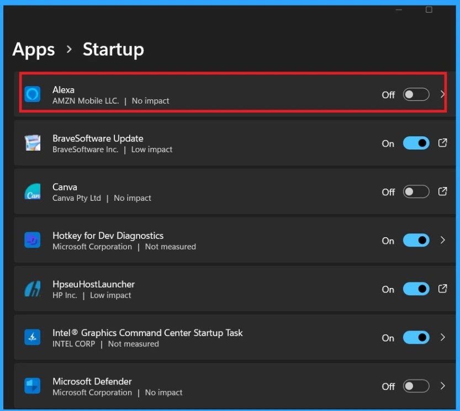Click the Startup breadcrumb label

(x=113, y=49)
